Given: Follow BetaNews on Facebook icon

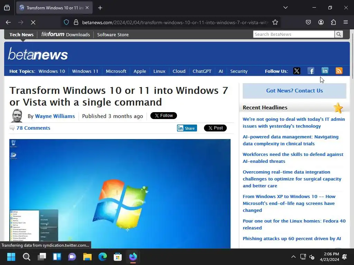Looking at the screenshot, I should click(x=311, y=71).
